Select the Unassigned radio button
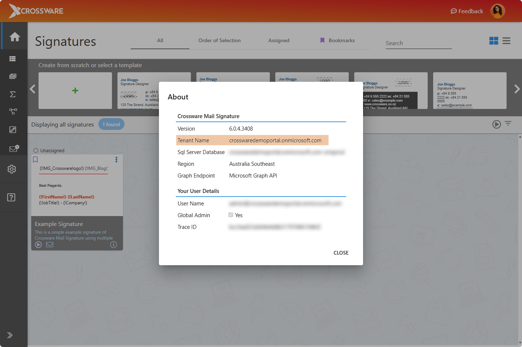This screenshot has height=347, width=522. pos(36,150)
